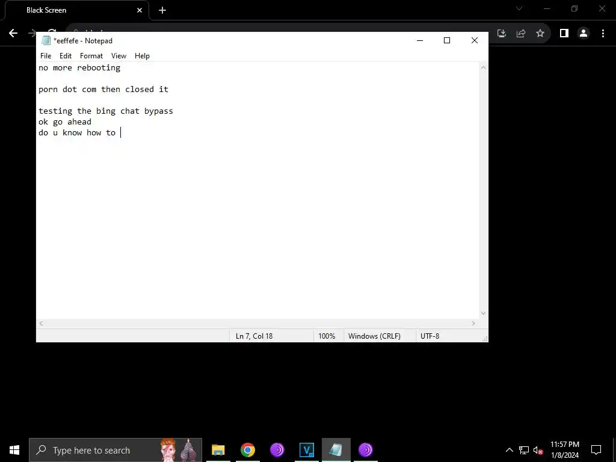Screen dimensions: 616x462
Task: Open the Help menu in Notepad
Action: tap(142, 56)
